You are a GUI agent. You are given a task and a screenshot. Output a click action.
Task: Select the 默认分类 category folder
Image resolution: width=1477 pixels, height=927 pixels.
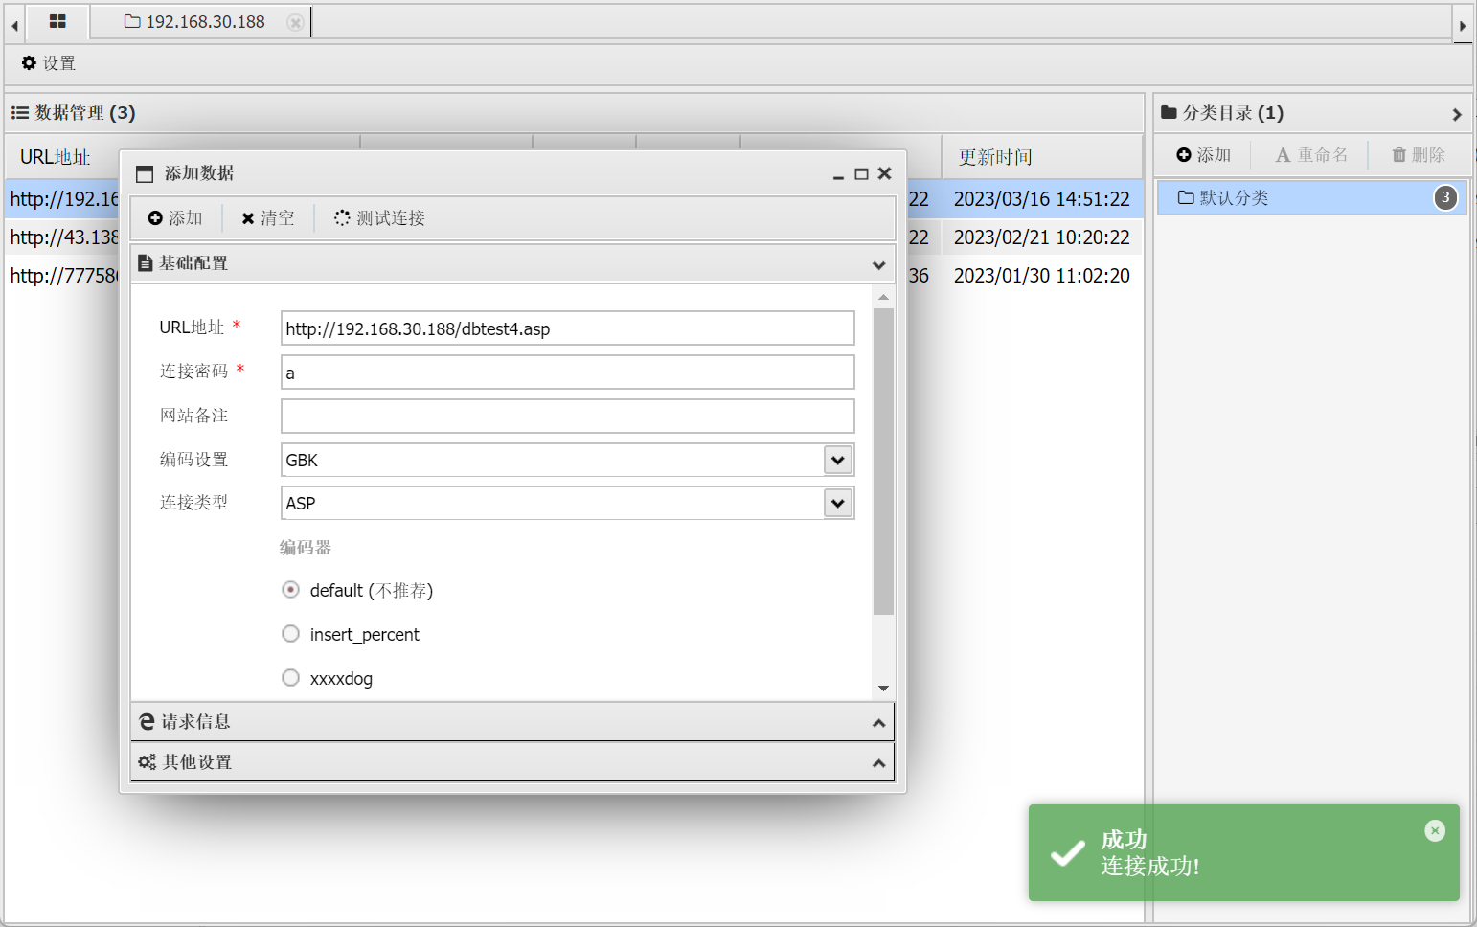click(x=1312, y=198)
